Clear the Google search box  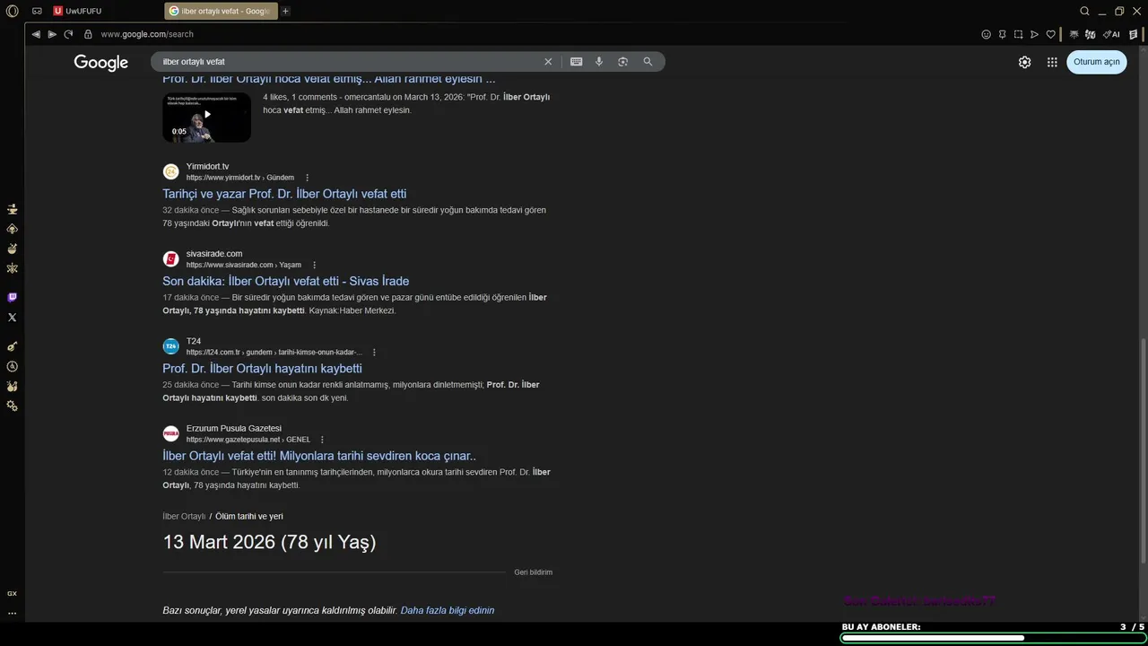[548, 62]
